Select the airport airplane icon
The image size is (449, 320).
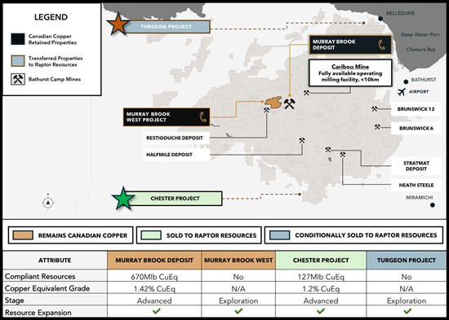tap(402, 92)
